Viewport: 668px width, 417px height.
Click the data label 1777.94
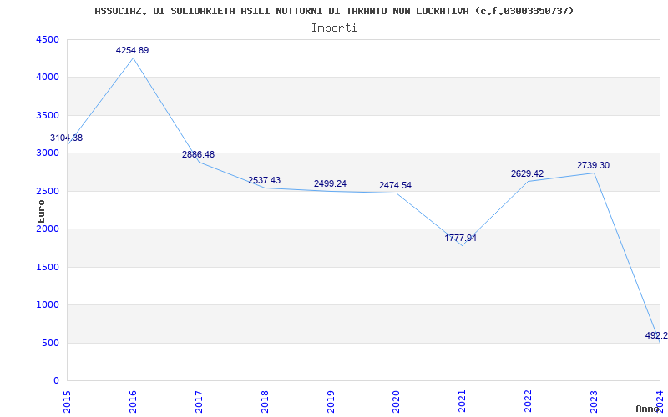click(461, 238)
